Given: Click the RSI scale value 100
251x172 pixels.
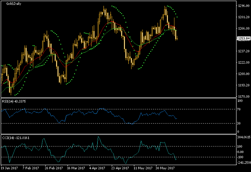Looking at the screenshot, I should point(240,101).
